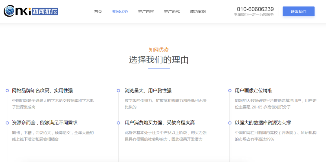Click bullet circle beside 资源多而全
Image resolution: width=326 pixels, height=162 pixels.
tap(7, 123)
